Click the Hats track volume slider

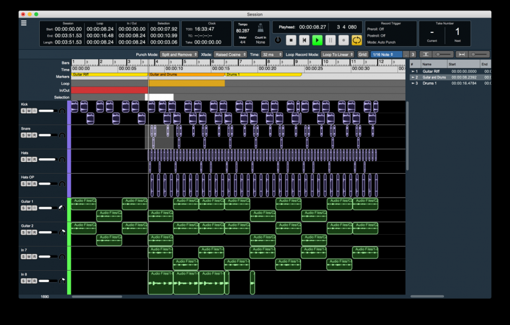[49, 159]
